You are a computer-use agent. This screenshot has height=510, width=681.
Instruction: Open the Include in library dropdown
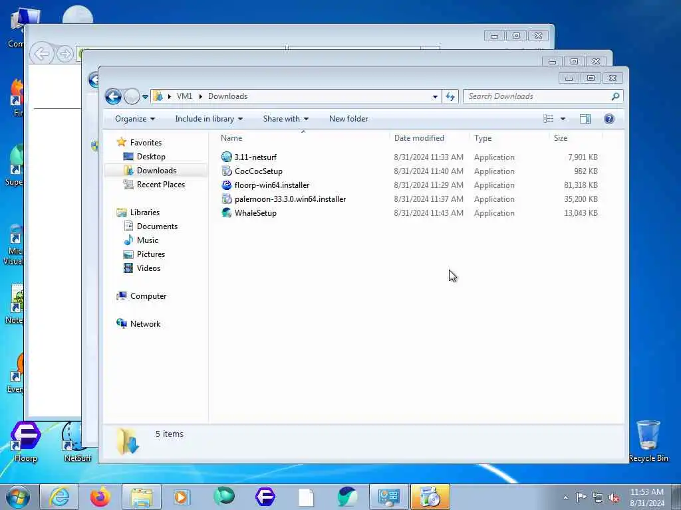tap(209, 119)
